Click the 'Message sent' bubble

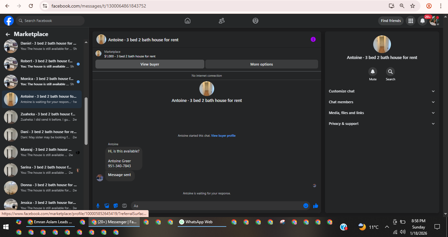click(120, 175)
